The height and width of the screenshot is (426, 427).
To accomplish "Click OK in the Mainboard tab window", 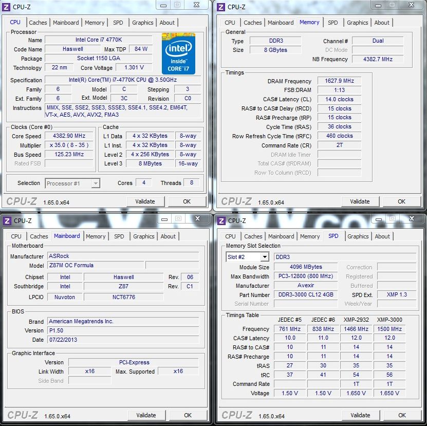I will click(x=188, y=415).
